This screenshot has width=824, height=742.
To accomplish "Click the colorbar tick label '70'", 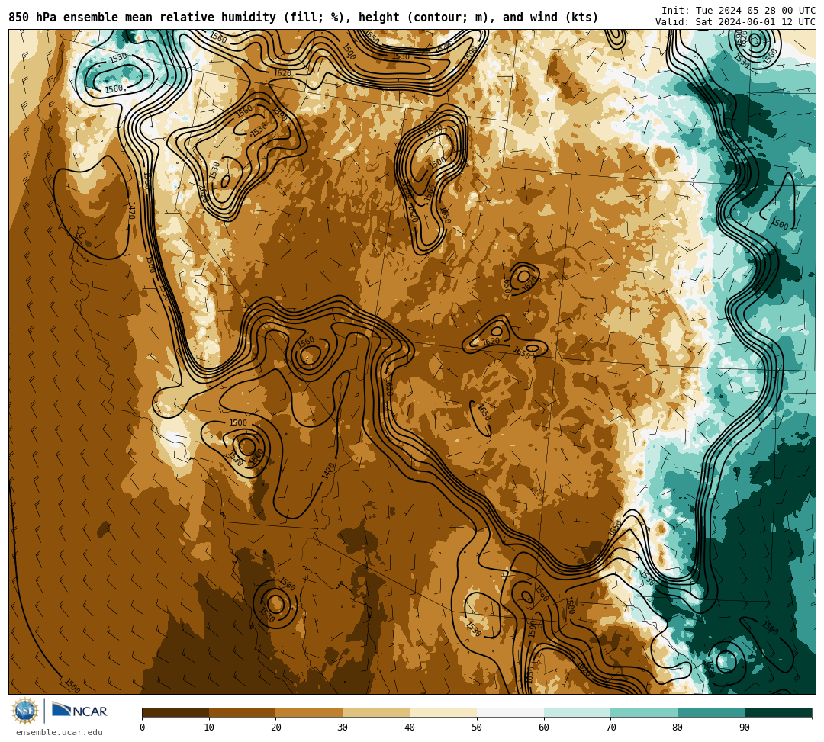I will (x=610, y=728).
